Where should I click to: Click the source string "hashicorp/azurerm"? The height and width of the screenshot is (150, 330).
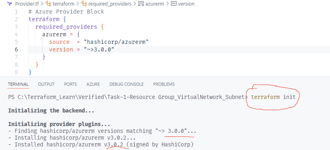pyautogui.click(x=116, y=42)
